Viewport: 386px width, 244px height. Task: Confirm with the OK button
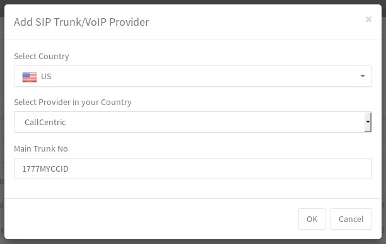(x=312, y=219)
